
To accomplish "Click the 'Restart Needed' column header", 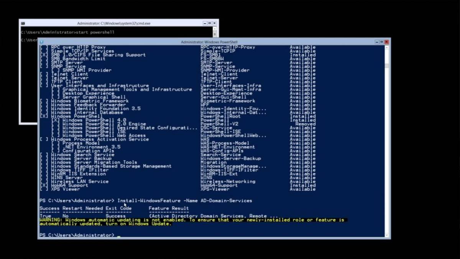I will (x=83, y=208).
